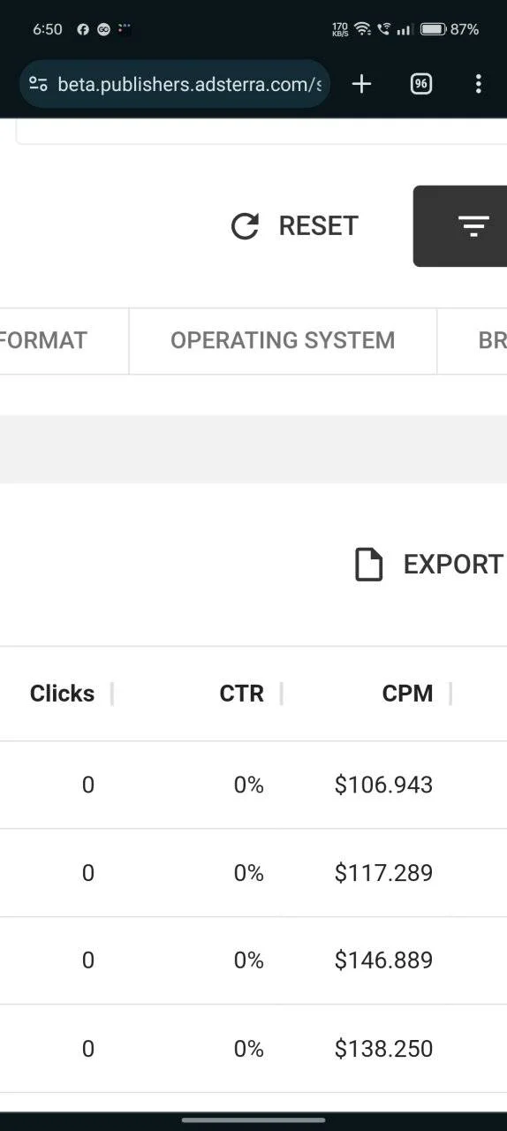Viewport: 507px width, 1131px height.
Task: Open the tab switcher showing 96
Action: 421,84
